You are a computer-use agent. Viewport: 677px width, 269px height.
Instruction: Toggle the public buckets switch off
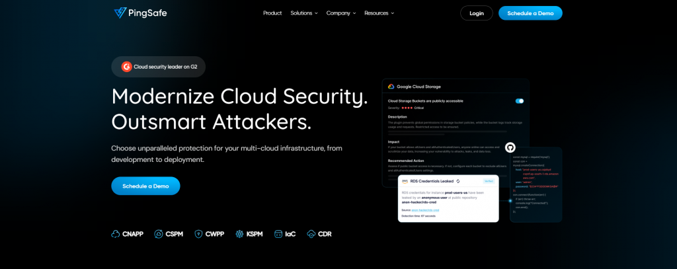coord(520,101)
